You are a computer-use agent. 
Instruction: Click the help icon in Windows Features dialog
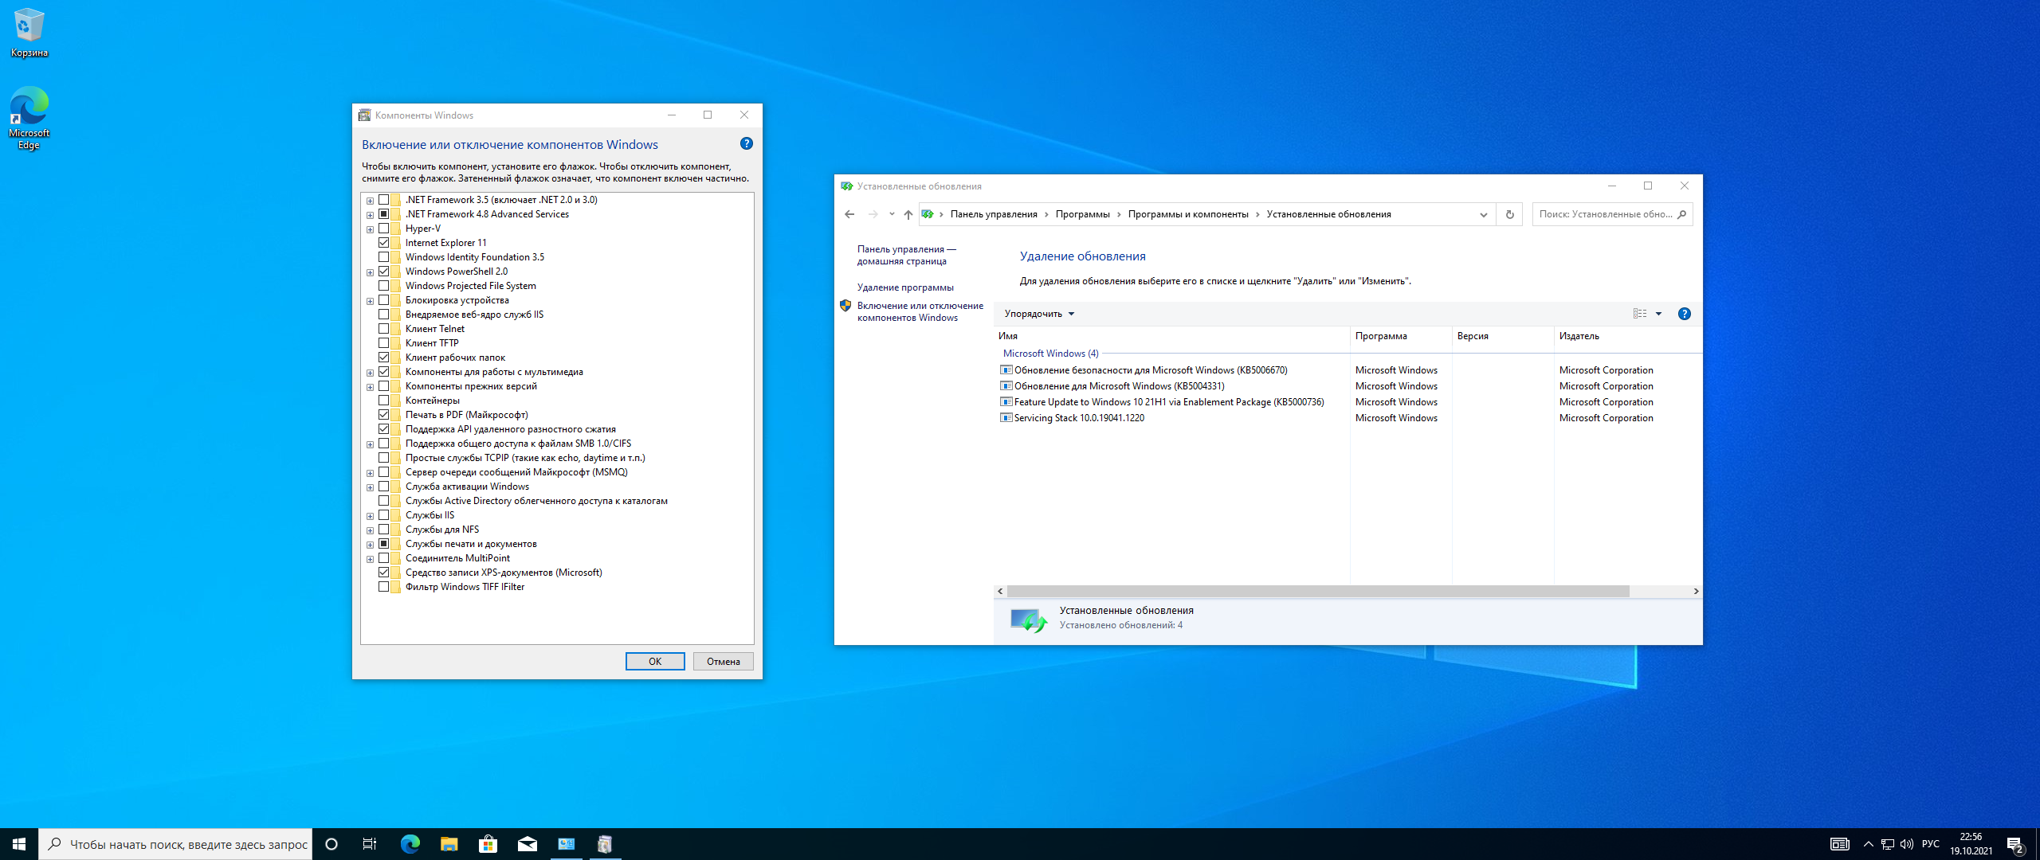[746, 143]
